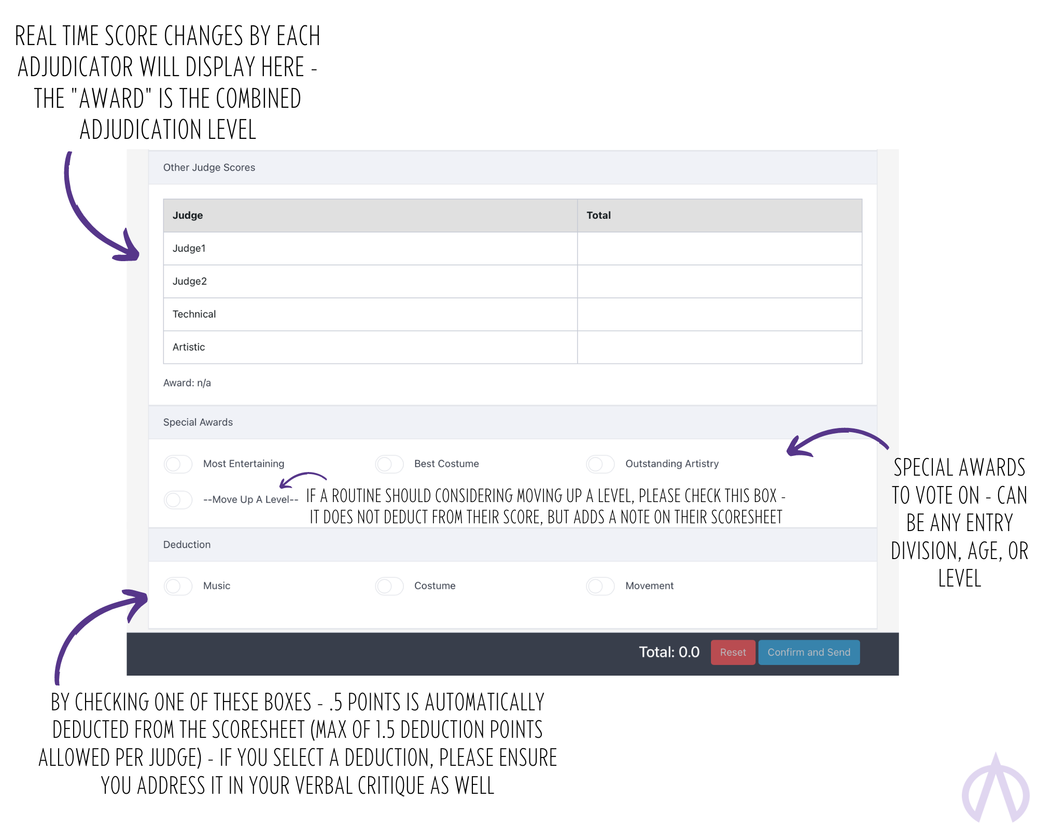Toggle the Most Entertaining award switch
Screen dimensions: 1037x829
coord(178,464)
